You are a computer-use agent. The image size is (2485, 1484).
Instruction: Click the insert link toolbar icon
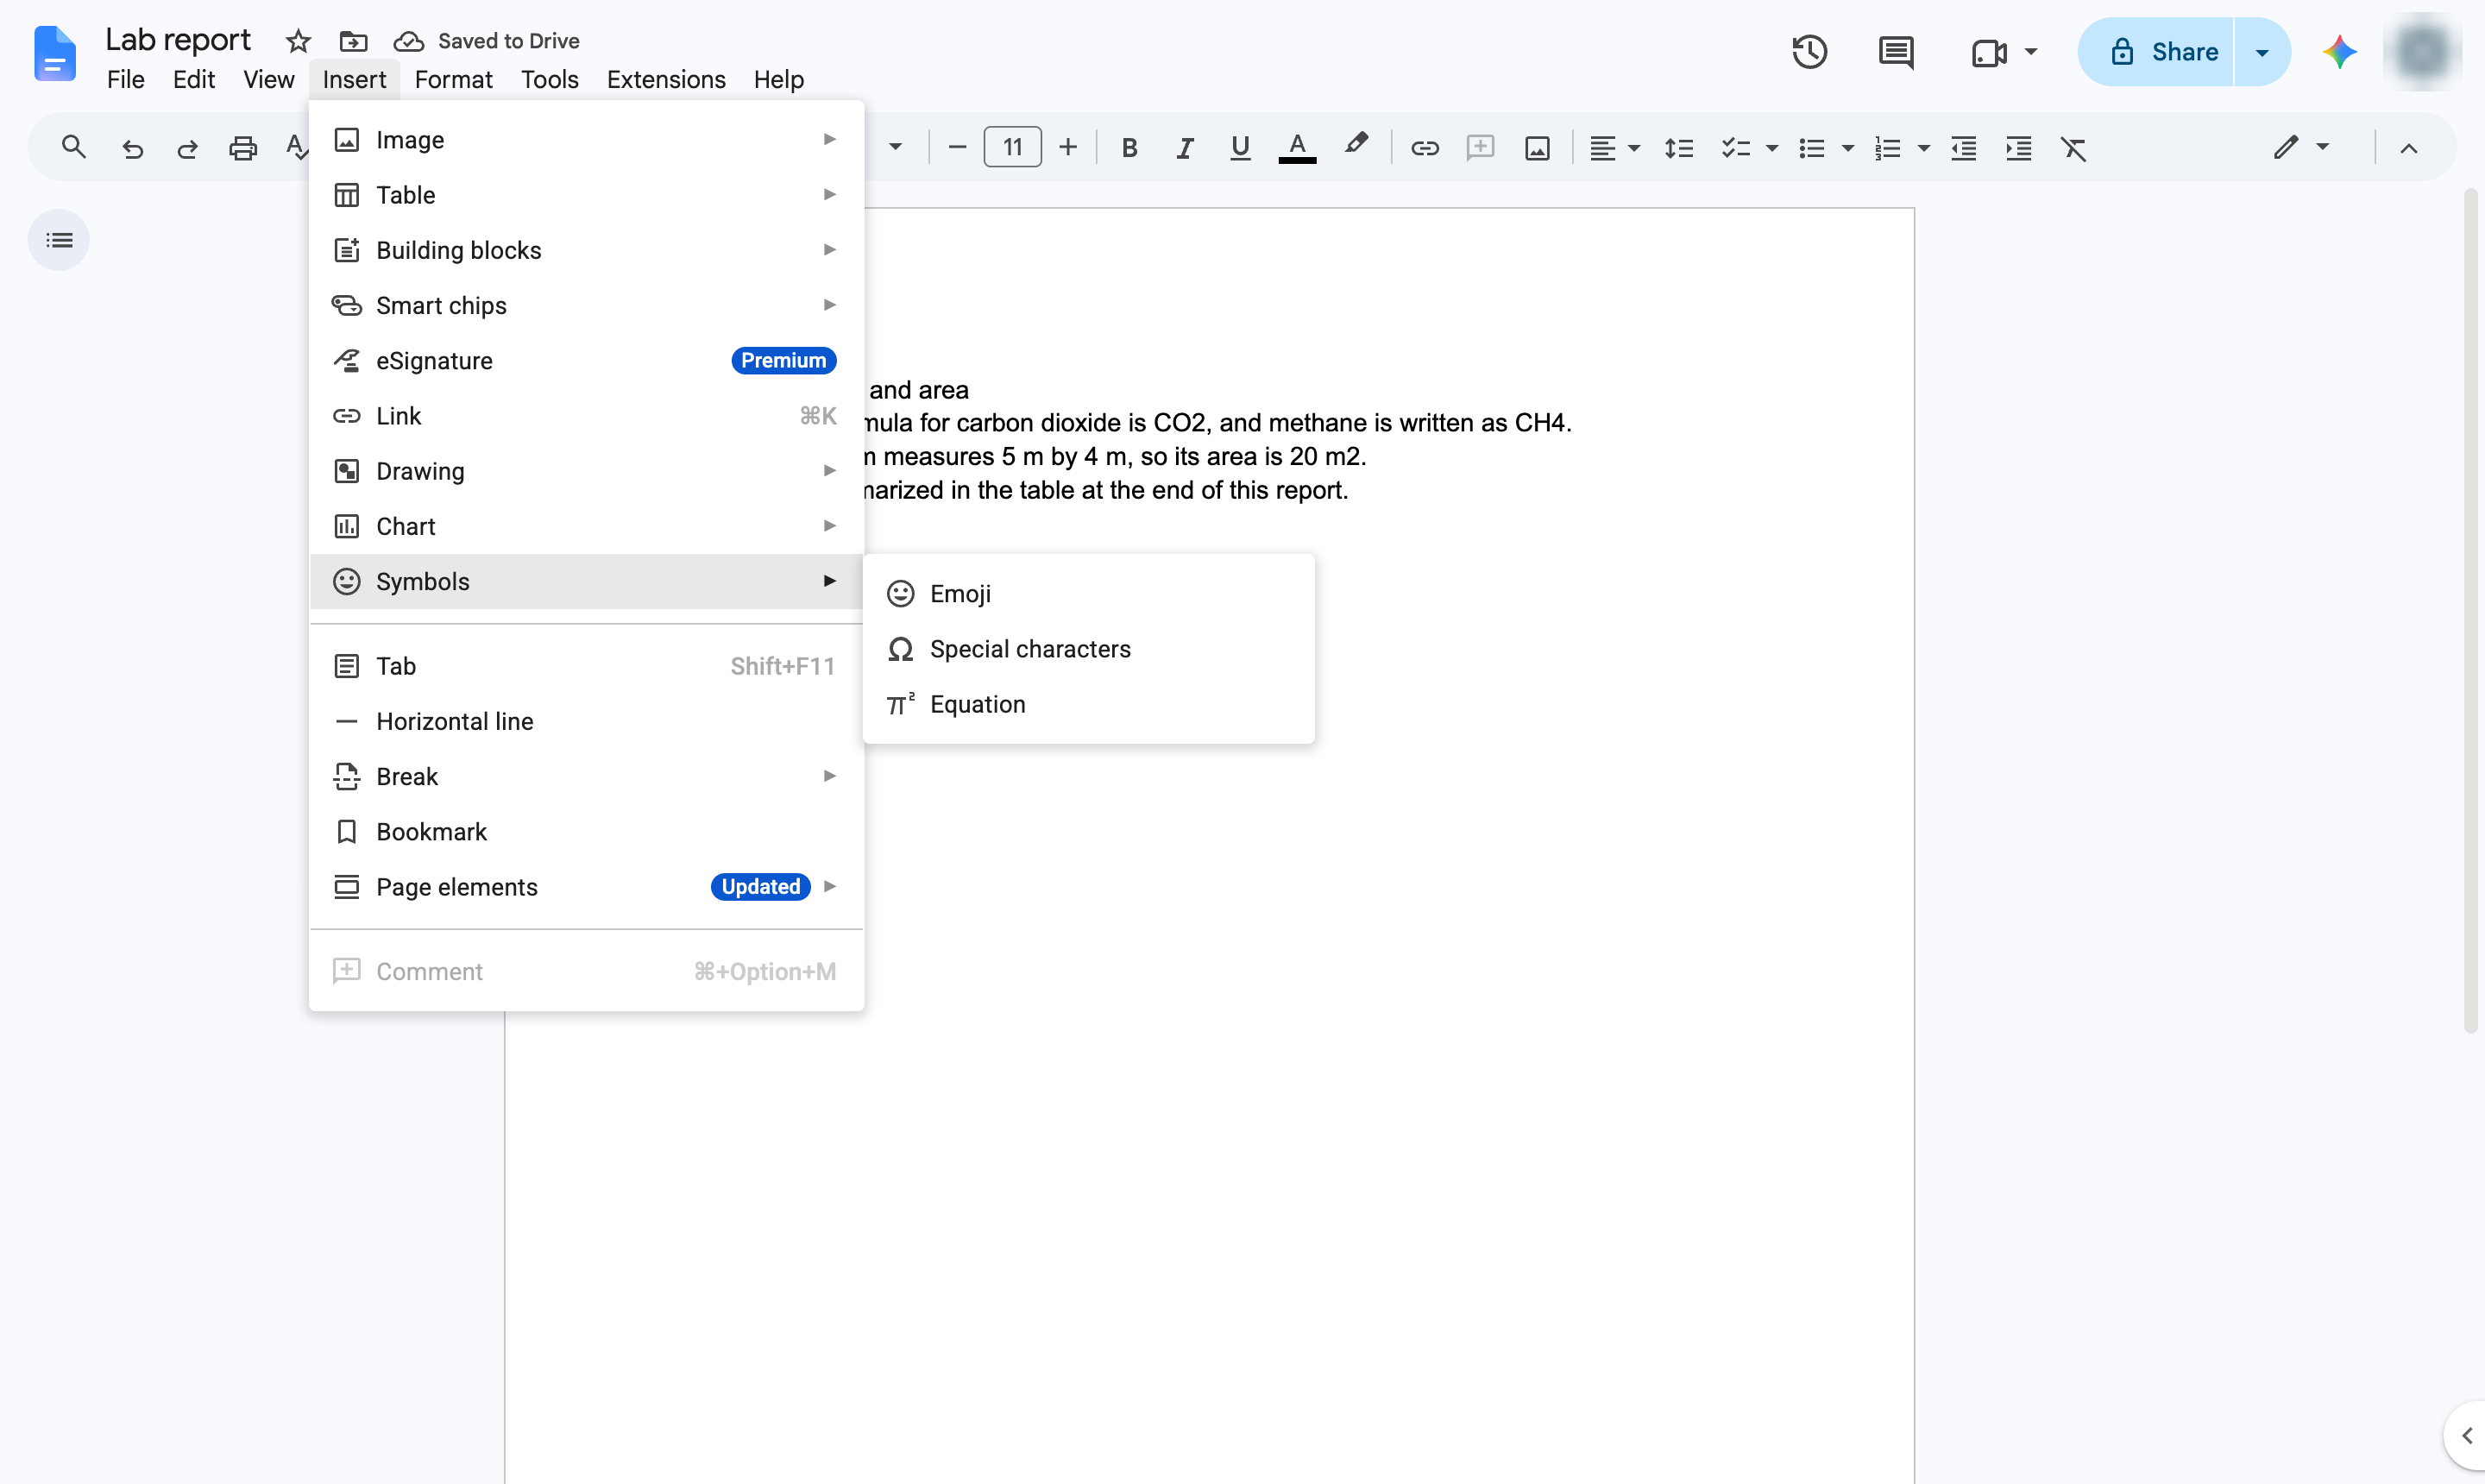1424,148
